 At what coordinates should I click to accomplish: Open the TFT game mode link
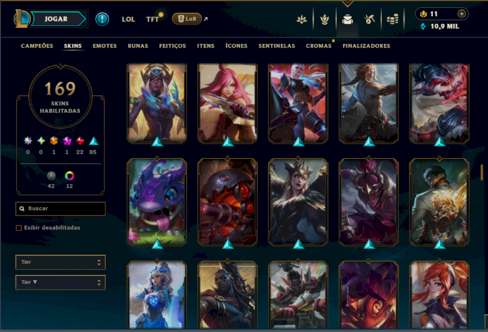(x=152, y=19)
